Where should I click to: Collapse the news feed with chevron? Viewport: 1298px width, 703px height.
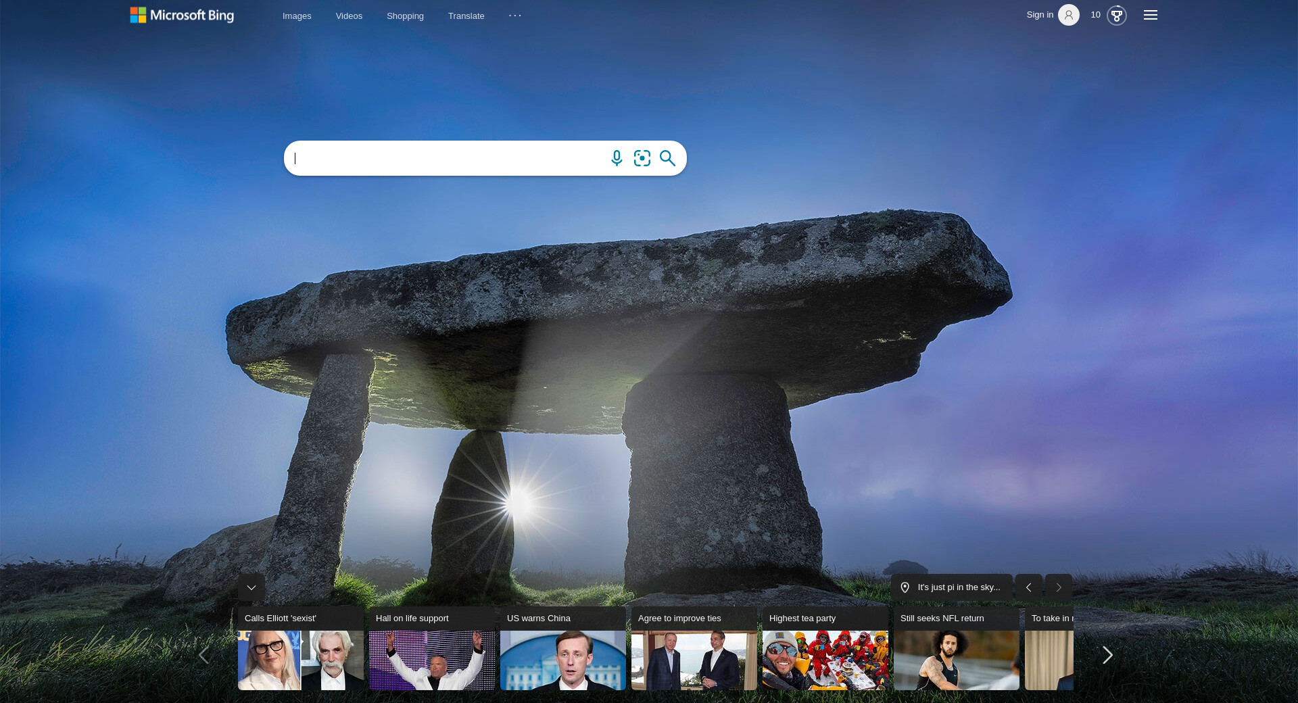(x=251, y=587)
